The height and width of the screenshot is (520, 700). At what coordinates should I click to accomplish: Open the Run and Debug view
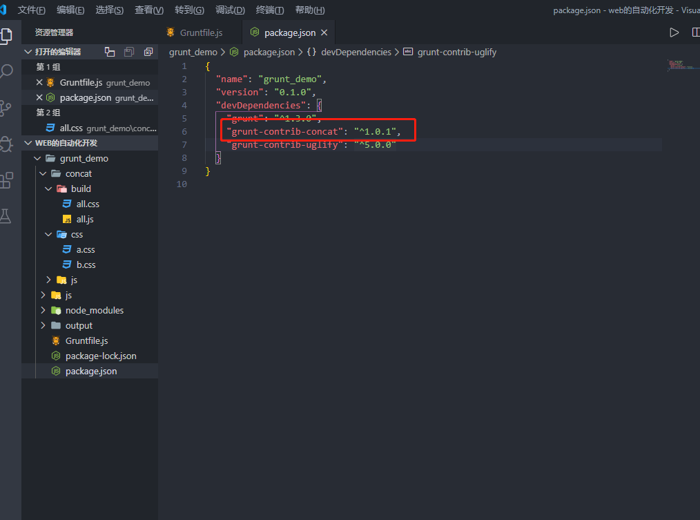[x=6, y=144]
